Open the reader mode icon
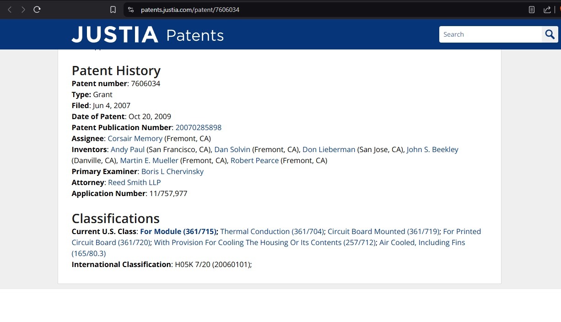 tap(532, 10)
